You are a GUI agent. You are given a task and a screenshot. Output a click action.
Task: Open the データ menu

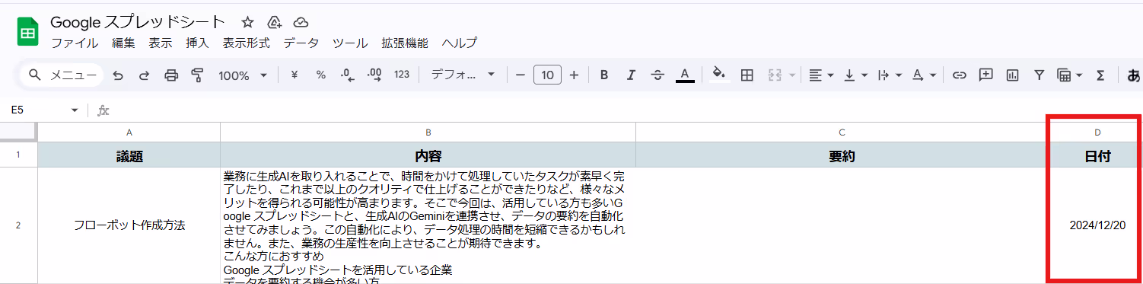point(301,43)
